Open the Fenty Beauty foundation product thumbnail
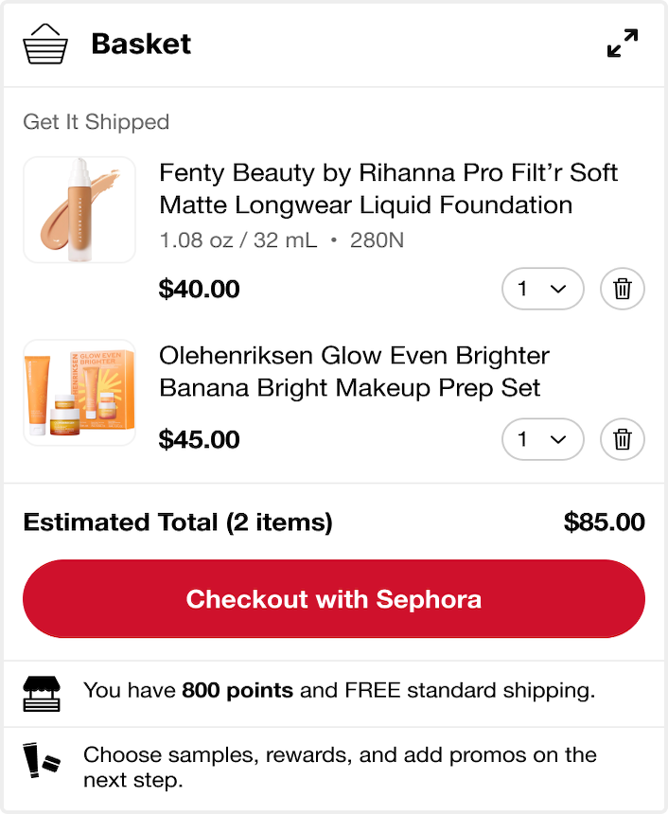The height and width of the screenshot is (814, 668). tap(79, 210)
